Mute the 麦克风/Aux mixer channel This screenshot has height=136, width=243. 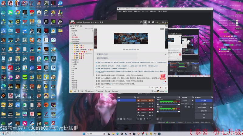point(158,104)
